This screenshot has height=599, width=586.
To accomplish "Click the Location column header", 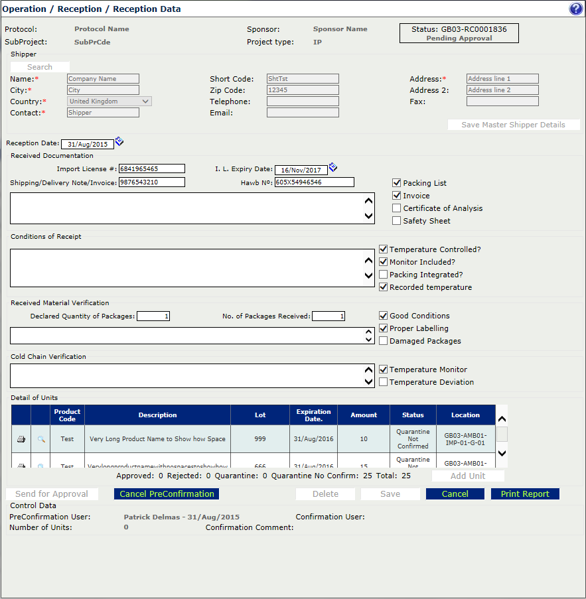I will point(465,415).
